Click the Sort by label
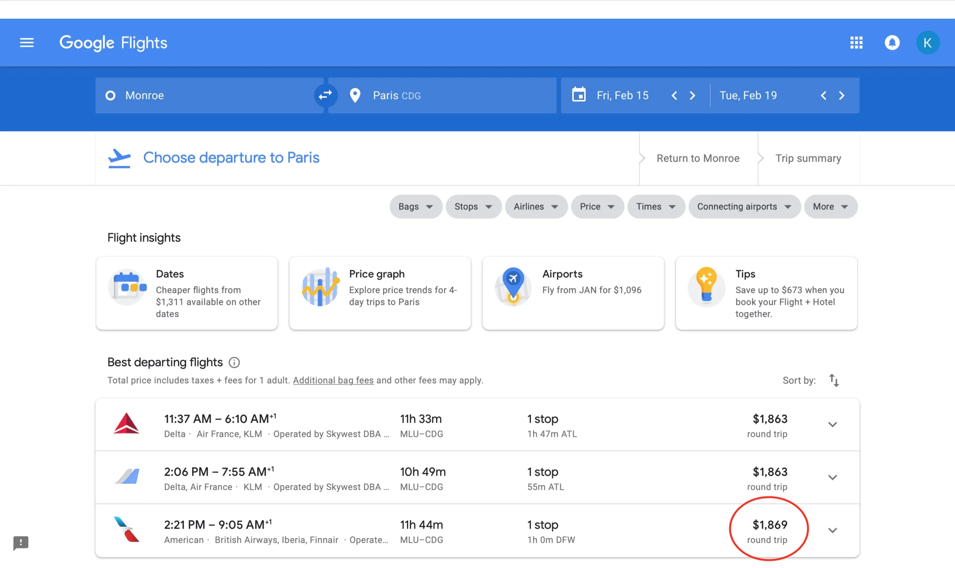Viewport: 955px width, 568px height. click(799, 380)
